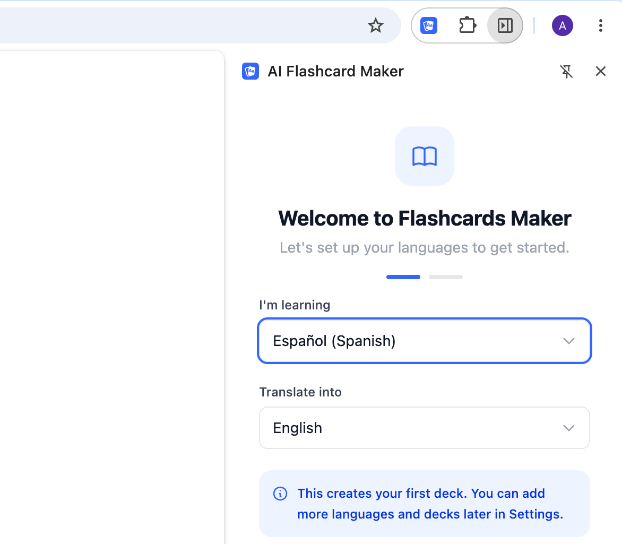Click the "Let's set up your languages" subtitle
The height and width of the screenshot is (544, 622).
click(425, 248)
